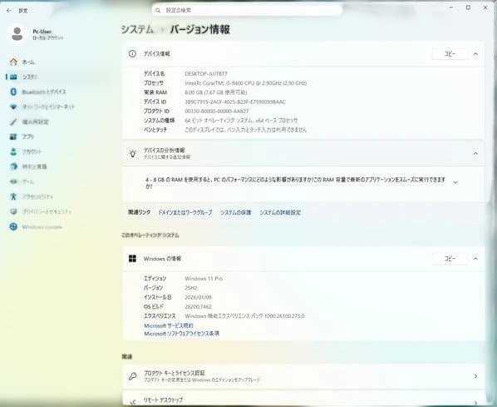The image size is (497, 407).
Task: Click the install date 2026/01/08 value
Action: (198, 297)
